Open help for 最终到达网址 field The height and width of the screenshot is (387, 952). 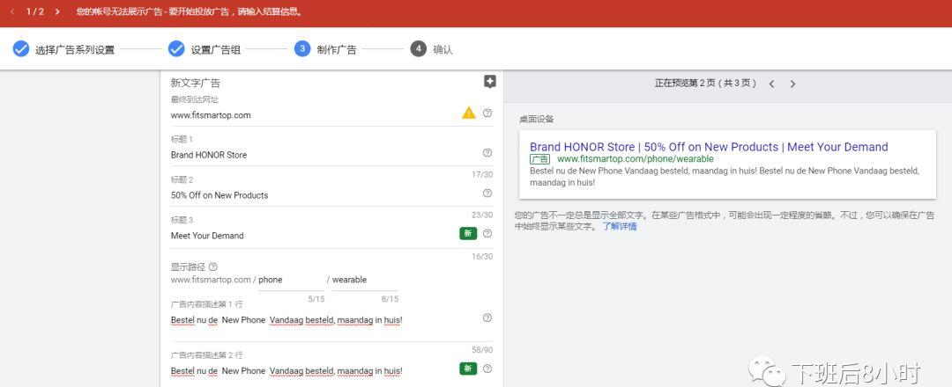(x=487, y=113)
